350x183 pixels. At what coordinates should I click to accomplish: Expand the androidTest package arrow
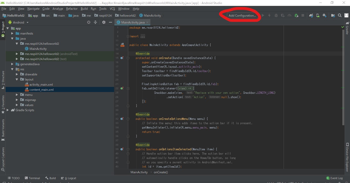pos(17,54)
